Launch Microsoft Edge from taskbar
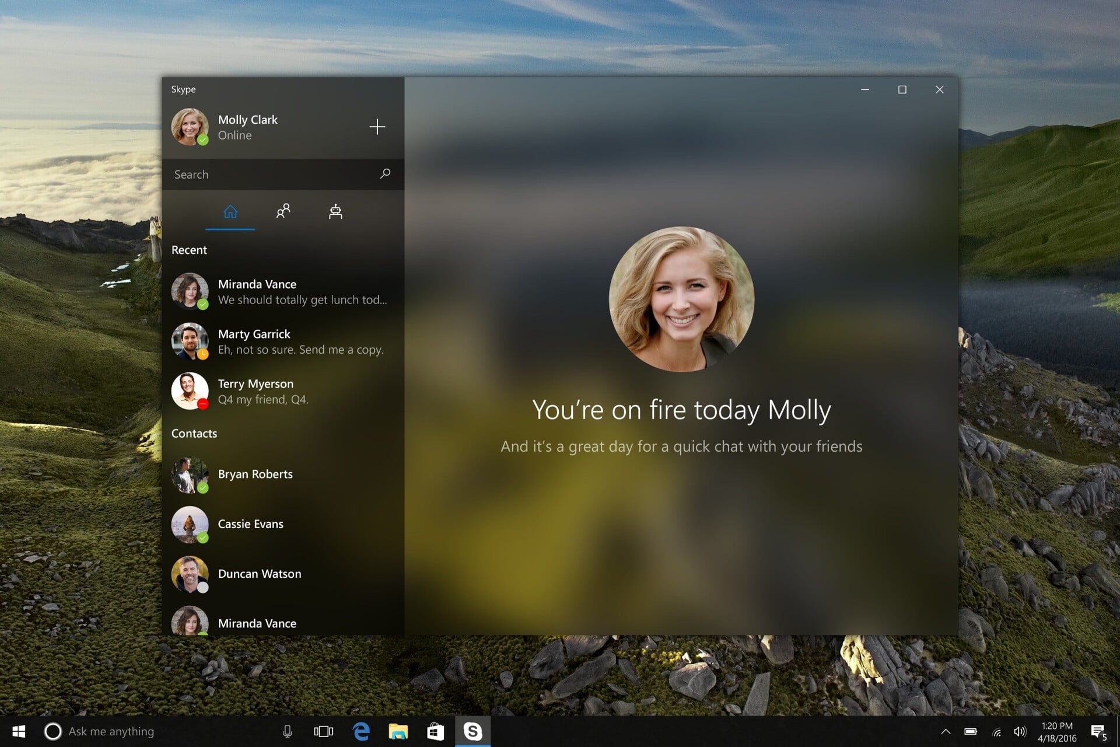Screen dimensions: 1120x747 click(361, 731)
